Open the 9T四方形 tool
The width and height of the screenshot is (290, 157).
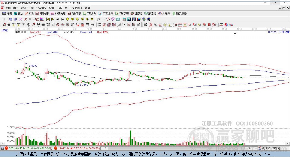(x=106, y=14)
